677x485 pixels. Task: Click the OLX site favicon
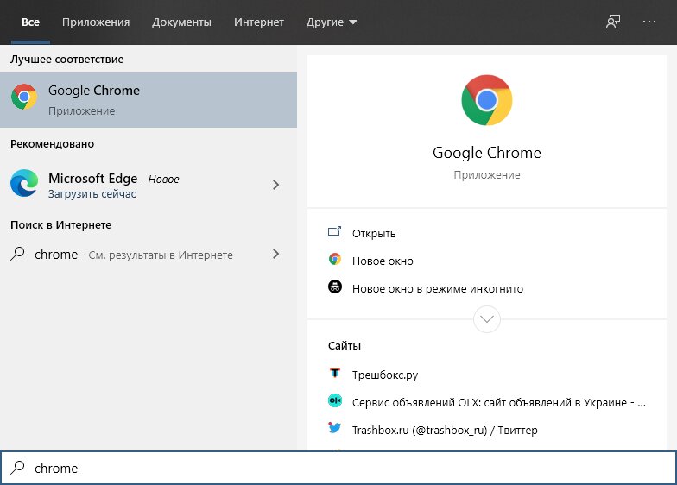click(x=335, y=400)
